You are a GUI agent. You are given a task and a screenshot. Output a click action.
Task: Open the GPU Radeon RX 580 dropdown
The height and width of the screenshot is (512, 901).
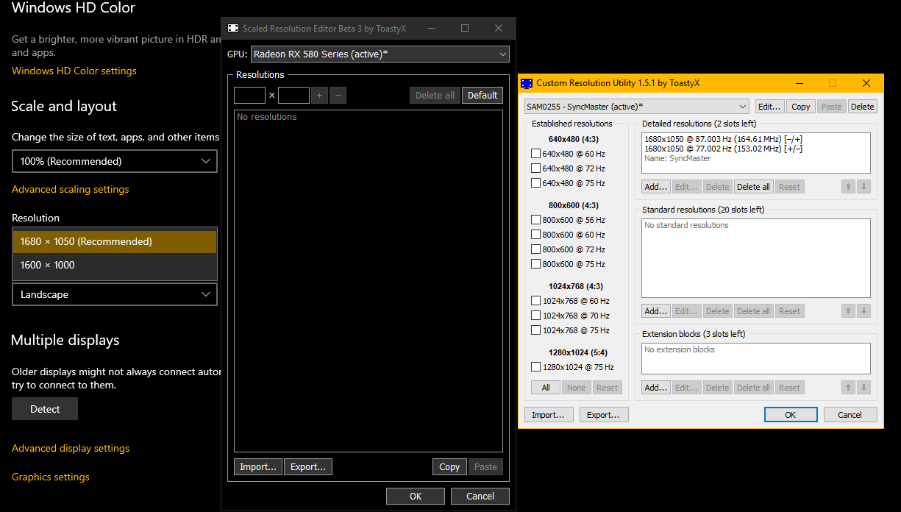click(380, 54)
